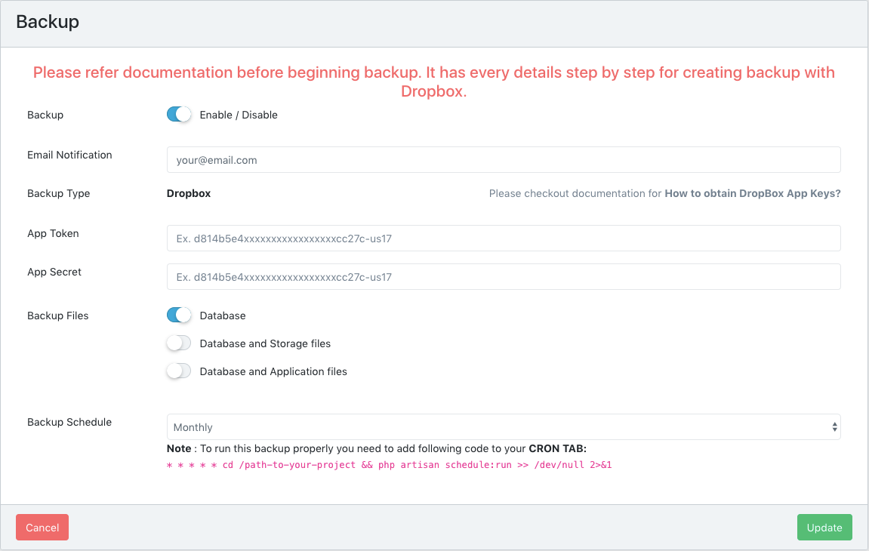This screenshot has height=551, width=869.
Task: Click the pink CRON command text
Action: point(389,465)
